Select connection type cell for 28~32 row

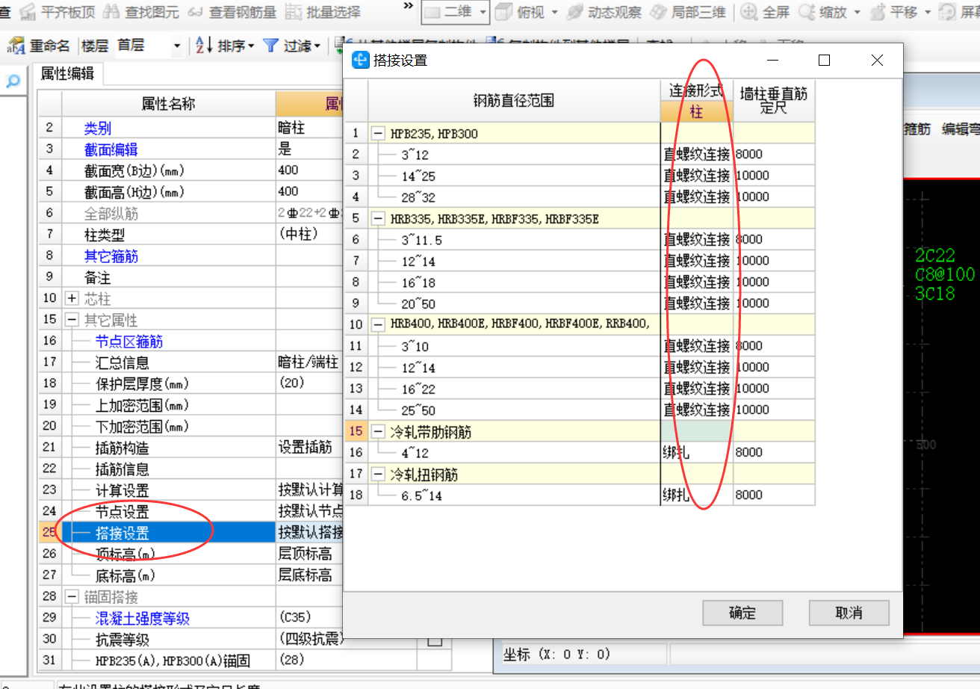pos(697,197)
